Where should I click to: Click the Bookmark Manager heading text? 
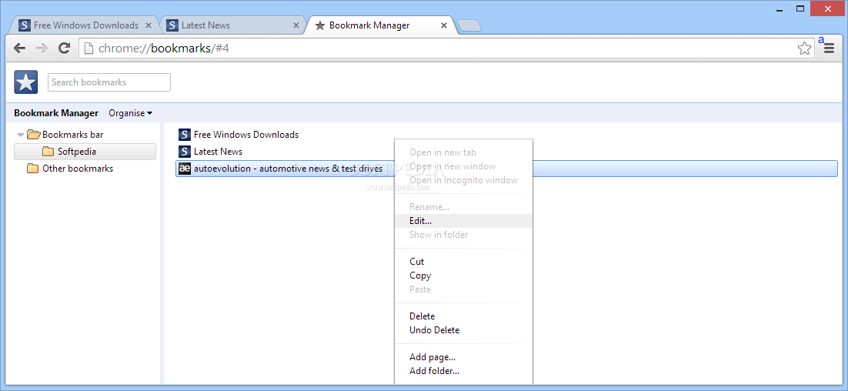point(56,113)
